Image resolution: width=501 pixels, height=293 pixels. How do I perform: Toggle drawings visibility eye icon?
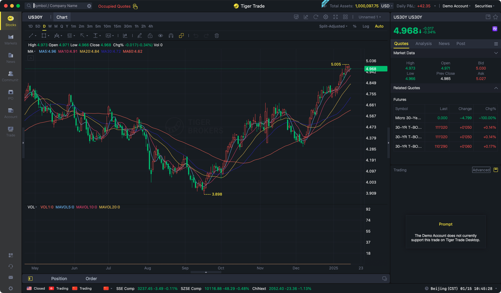(x=160, y=36)
